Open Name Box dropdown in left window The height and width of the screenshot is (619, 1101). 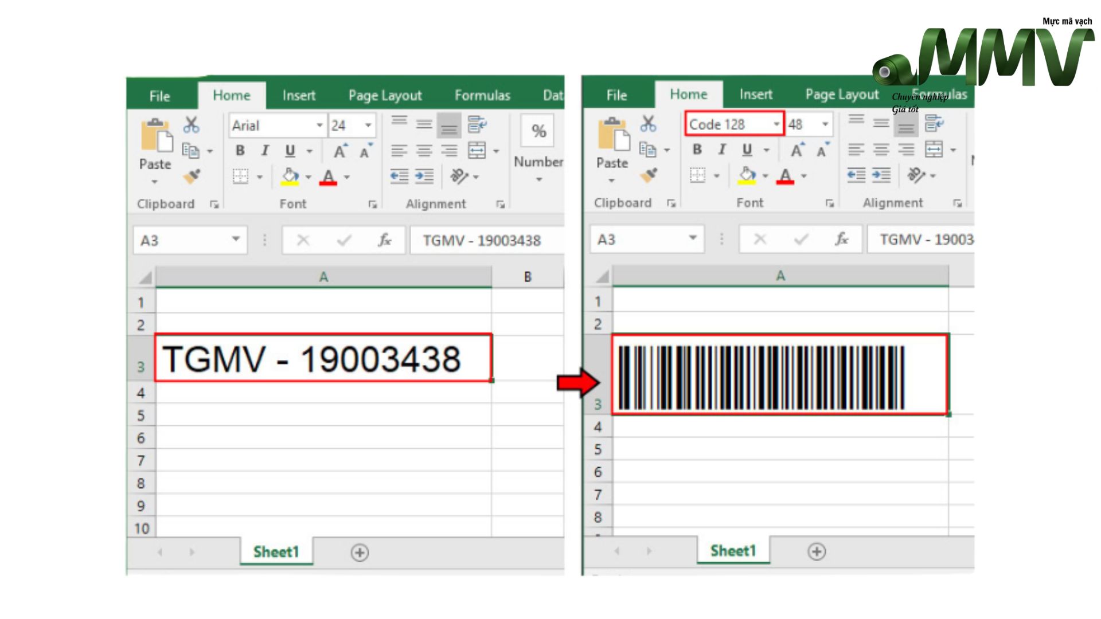pyautogui.click(x=236, y=239)
